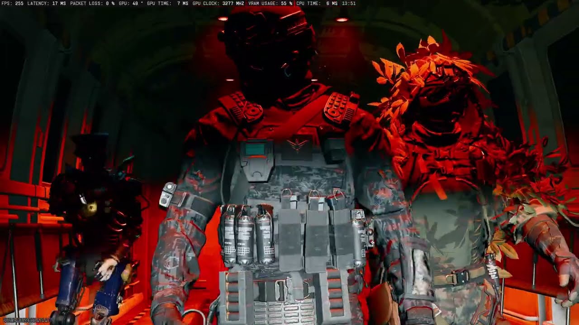Viewport: 579px width, 325px height.
Task: Click the FPS: 255 readout
Action: [x=13, y=3]
